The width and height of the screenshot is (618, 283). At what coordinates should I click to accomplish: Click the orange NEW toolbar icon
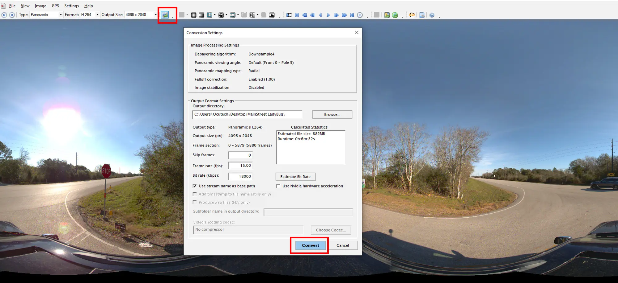[412, 15]
